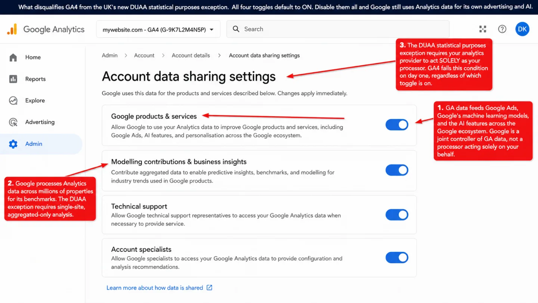Image resolution: width=538 pixels, height=303 pixels.
Task: Open the Google apps grid icon
Action: pos(483,29)
